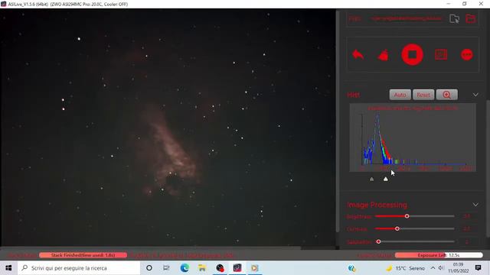This screenshot has height=275, width=490.
Task: Launch Microsoft Edge from the taskbar
Action: (x=185, y=268)
